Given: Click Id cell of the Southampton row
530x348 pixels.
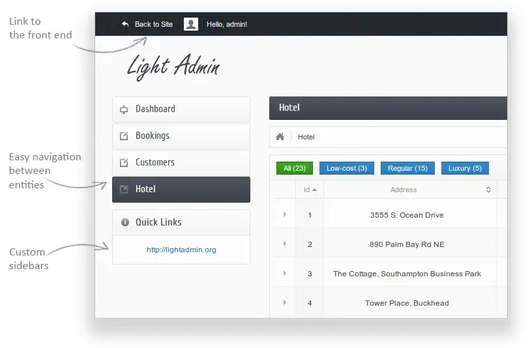Looking at the screenshot, I should coord(310,272).
